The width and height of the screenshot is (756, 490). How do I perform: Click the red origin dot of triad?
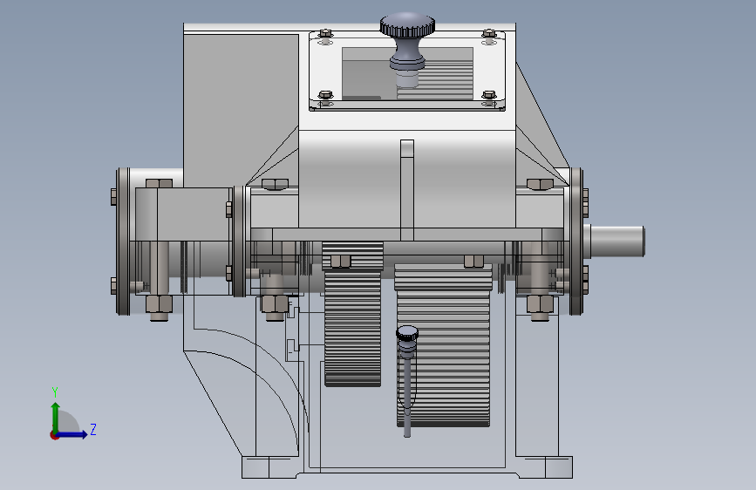[x=54, y=435]
